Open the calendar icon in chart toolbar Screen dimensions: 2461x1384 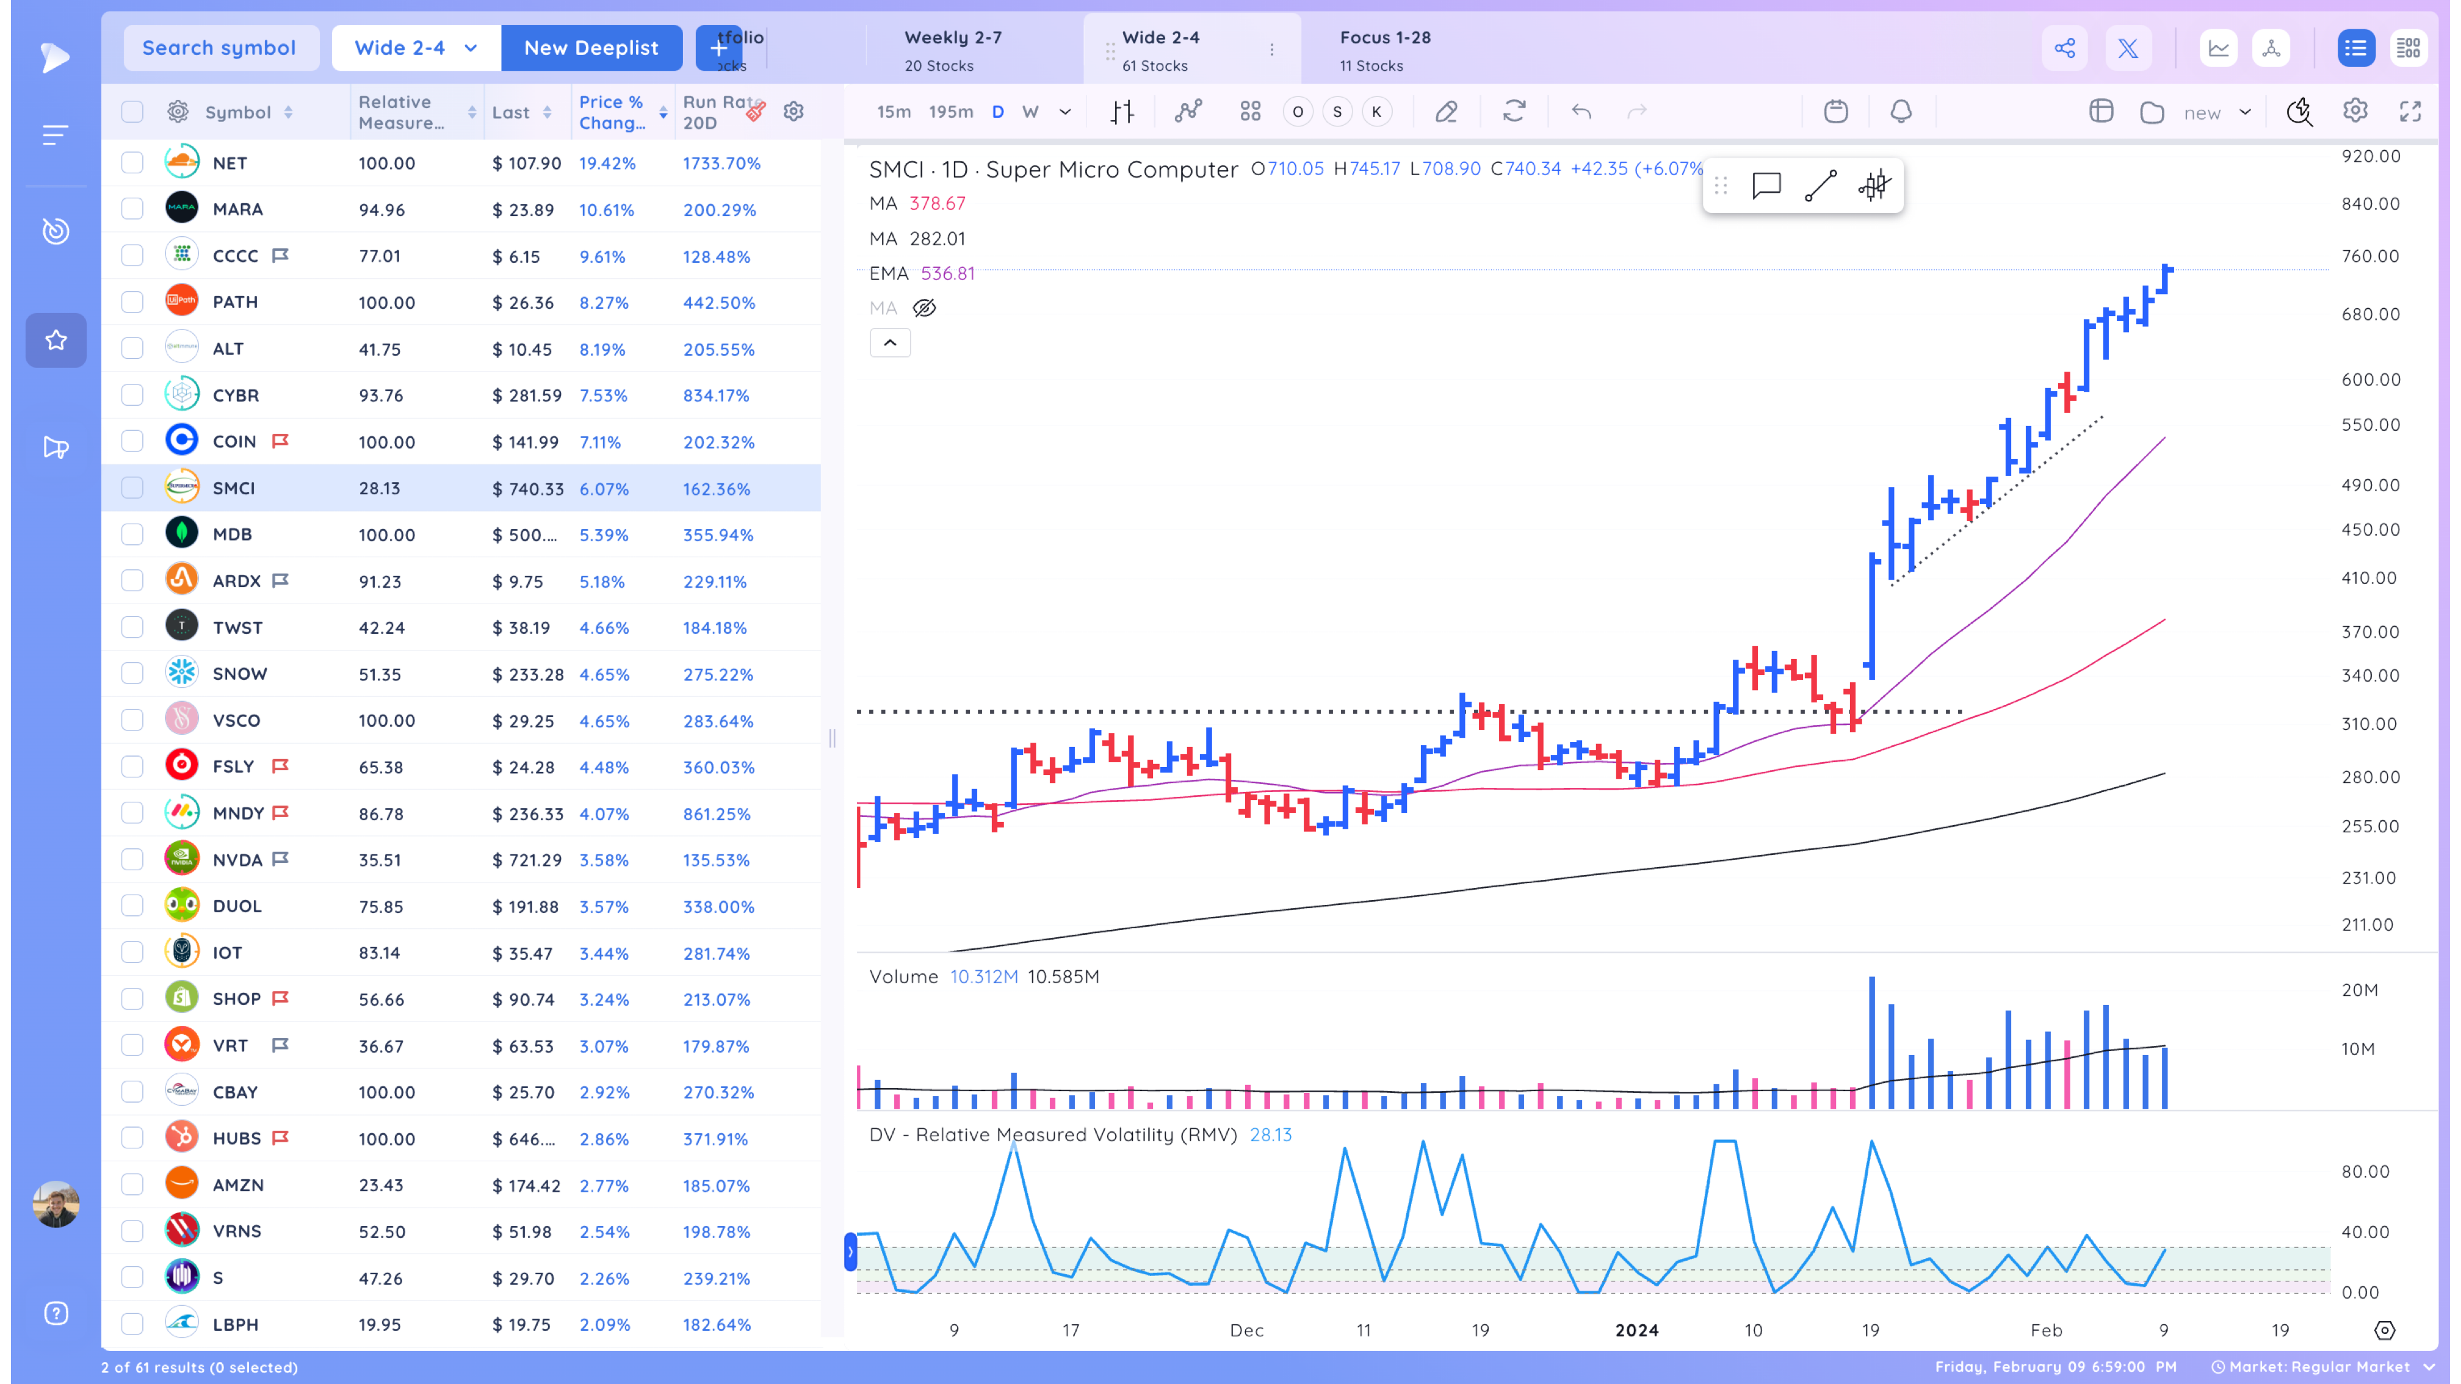point(1835,112)
